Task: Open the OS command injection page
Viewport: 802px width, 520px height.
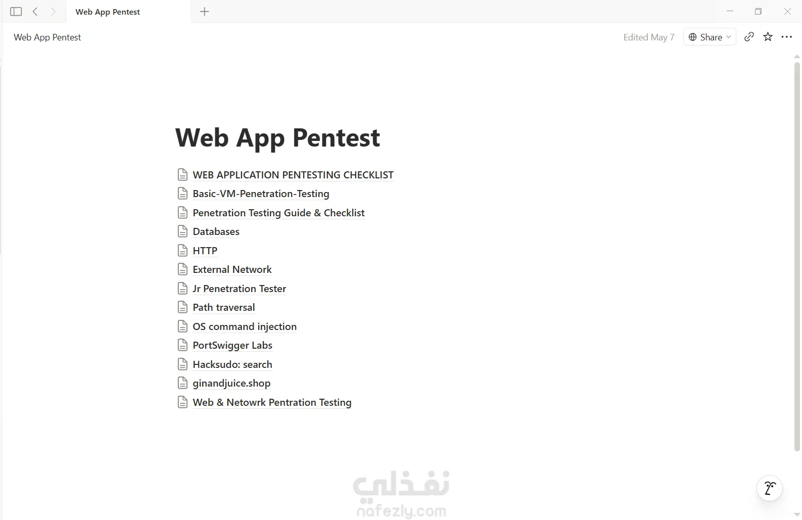Action: coord(245,326)
